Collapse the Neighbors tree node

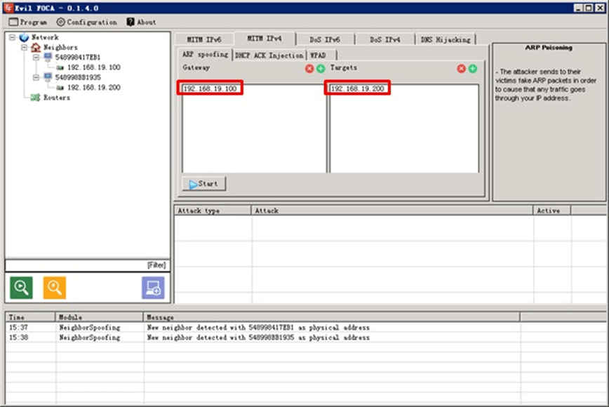tap(24, 48)
